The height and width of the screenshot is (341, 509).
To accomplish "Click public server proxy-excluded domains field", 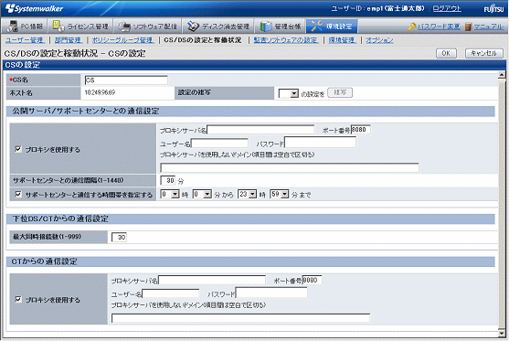I will [290, 167].
